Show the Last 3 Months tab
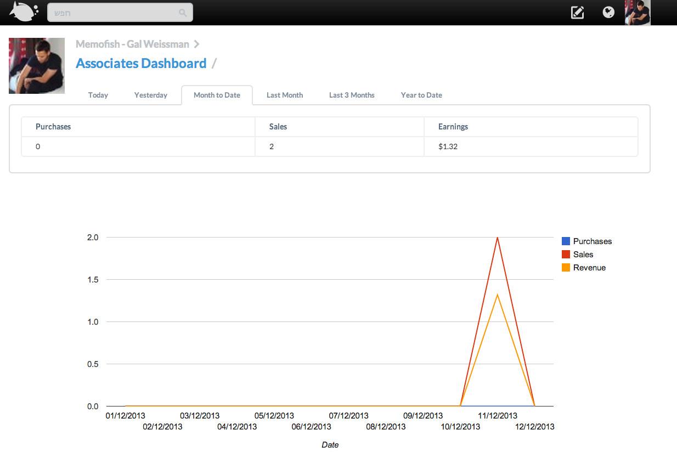 click(352, 95)
